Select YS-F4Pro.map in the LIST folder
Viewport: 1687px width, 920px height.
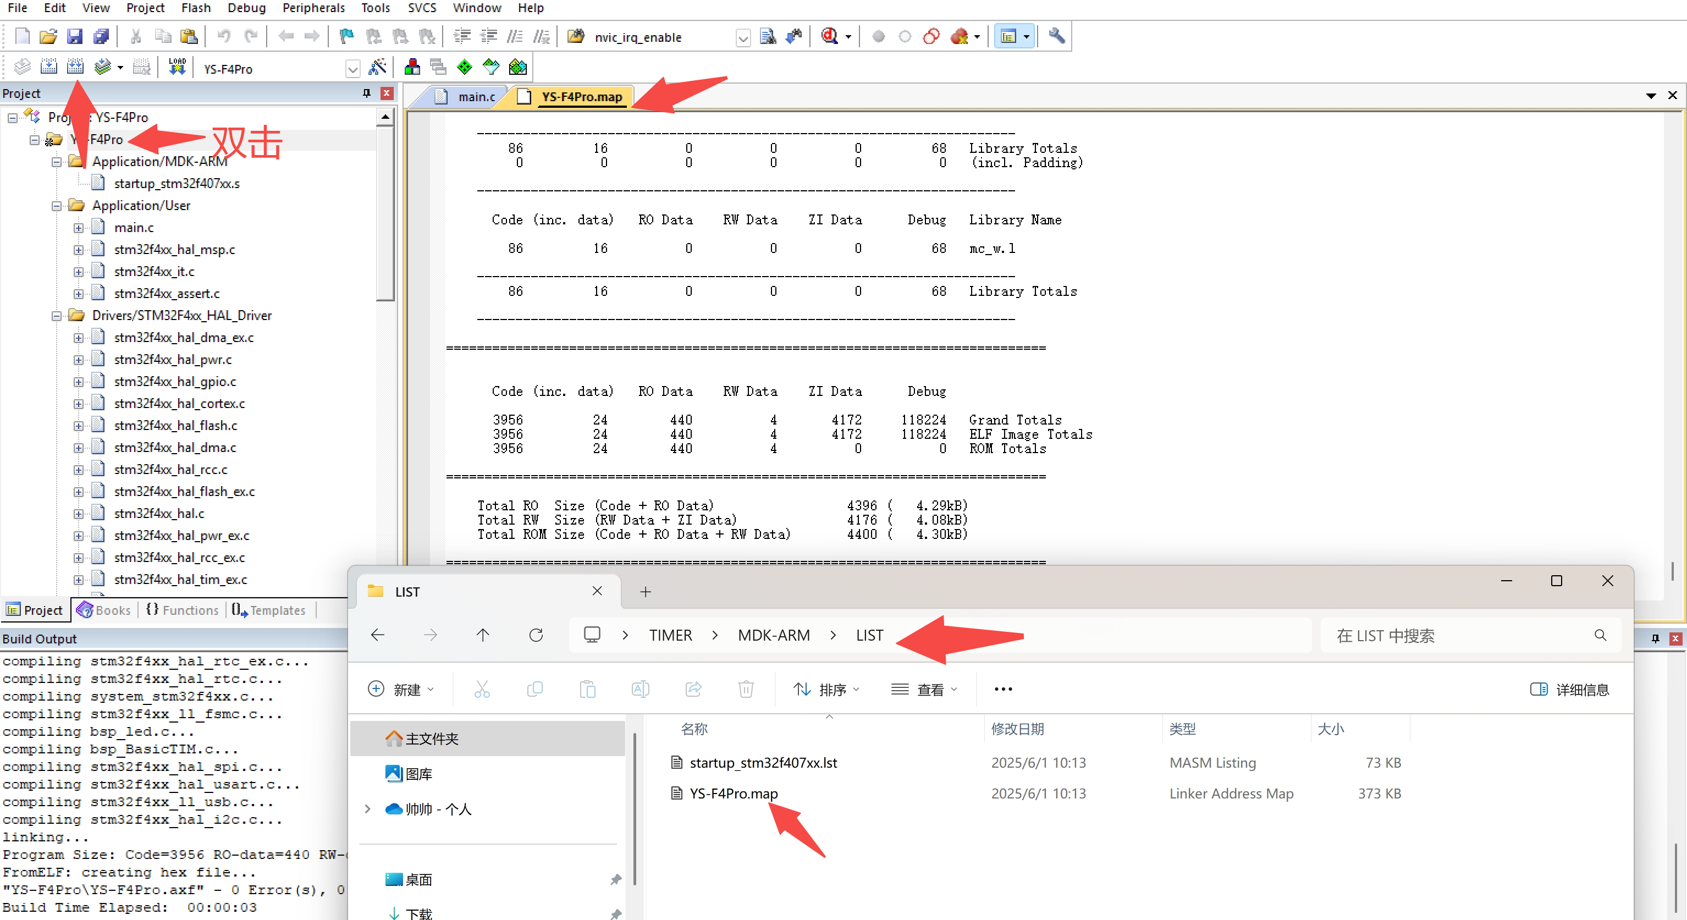pyautogui.click(x=734, y=793)
